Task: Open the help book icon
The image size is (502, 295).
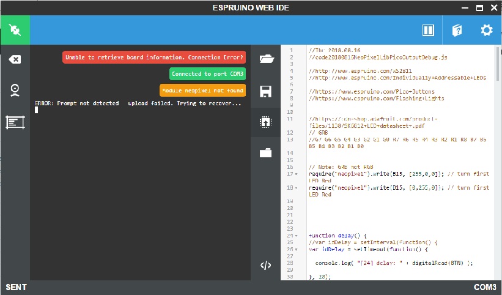Action: coord(457,31)
